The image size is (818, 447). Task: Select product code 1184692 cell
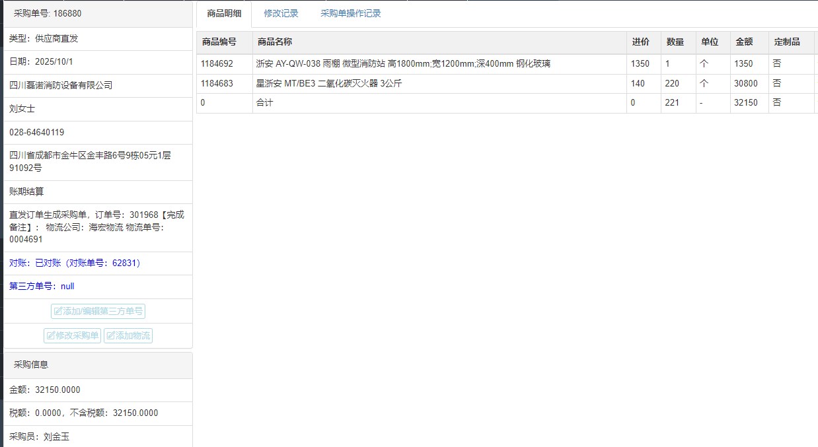pyautogui.click(x=217, y=64)
